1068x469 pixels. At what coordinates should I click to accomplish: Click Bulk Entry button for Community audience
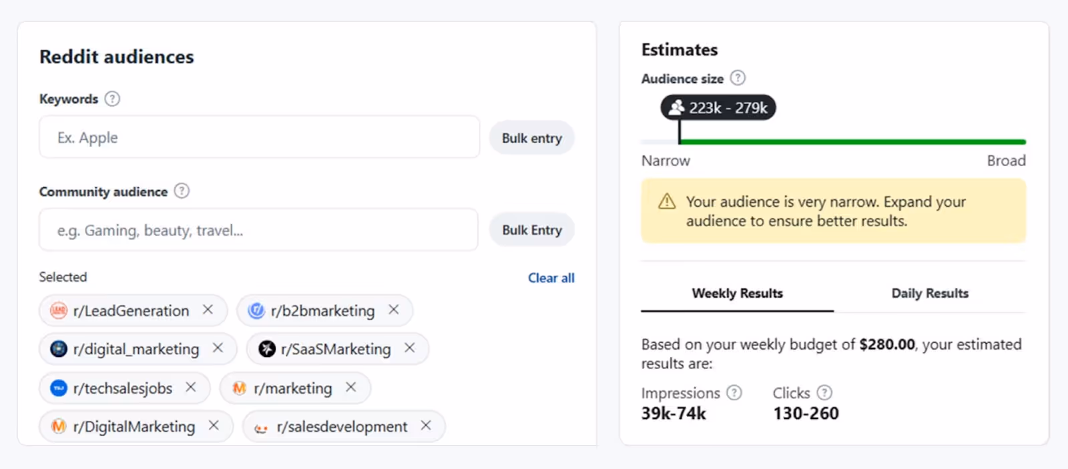[x=532, y=229]
